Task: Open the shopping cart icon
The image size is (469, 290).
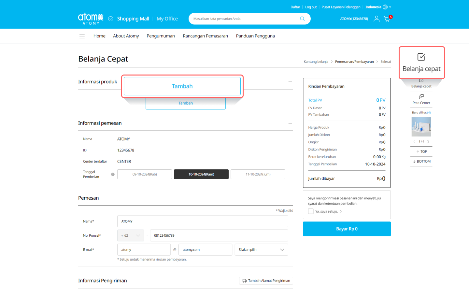Action: [x=387, y=19]
